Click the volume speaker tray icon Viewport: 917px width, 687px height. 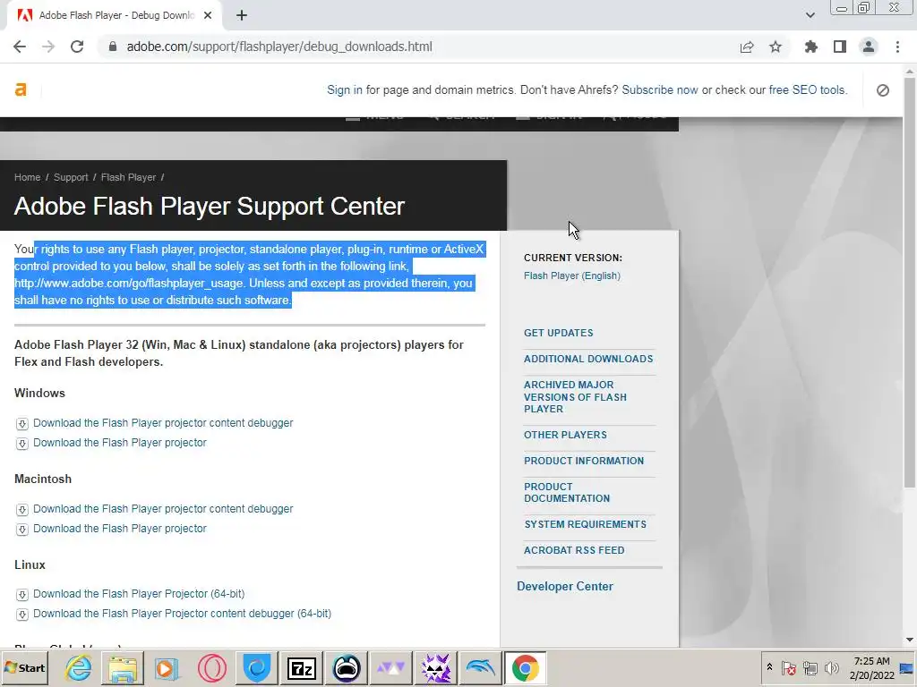(x=831, y=667)
